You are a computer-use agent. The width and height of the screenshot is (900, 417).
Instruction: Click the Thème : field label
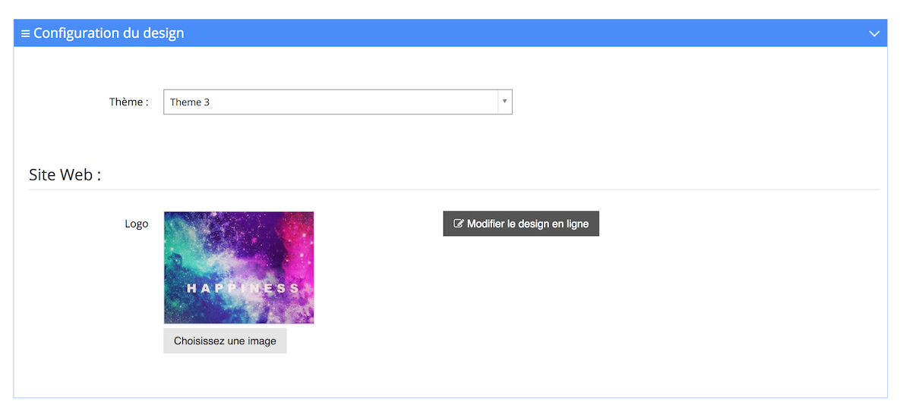point(129,102)
